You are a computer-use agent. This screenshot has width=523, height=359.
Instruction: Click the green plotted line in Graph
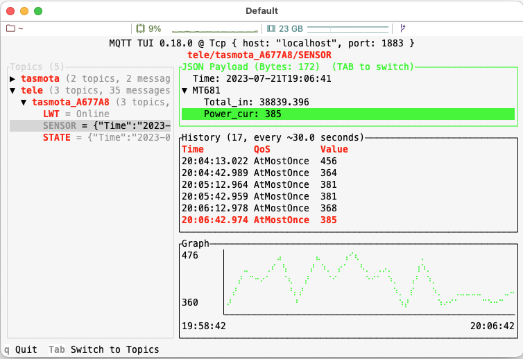tap(370, 279)
